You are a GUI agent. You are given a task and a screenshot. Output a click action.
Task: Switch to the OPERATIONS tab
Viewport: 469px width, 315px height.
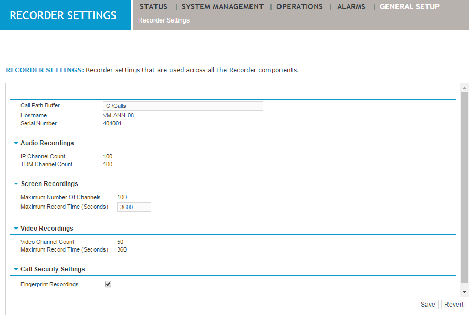tap(299, 7)
